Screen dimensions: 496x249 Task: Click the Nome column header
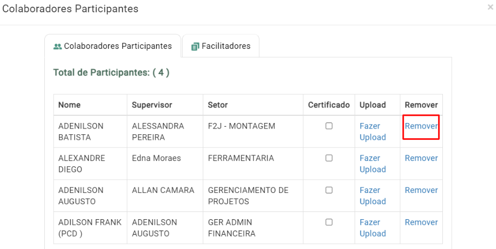[x=69, y=105]
